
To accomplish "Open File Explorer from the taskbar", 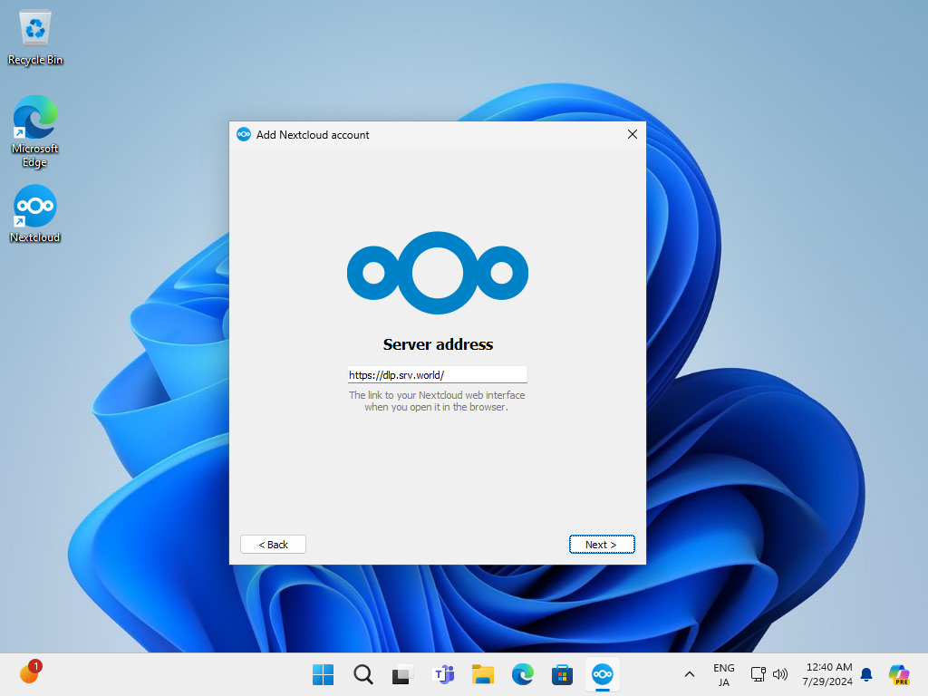I will [482, 674].
